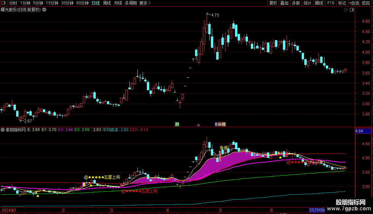
Task: Click the E1: 3.70 indicator value
Action: coord(49,130)
